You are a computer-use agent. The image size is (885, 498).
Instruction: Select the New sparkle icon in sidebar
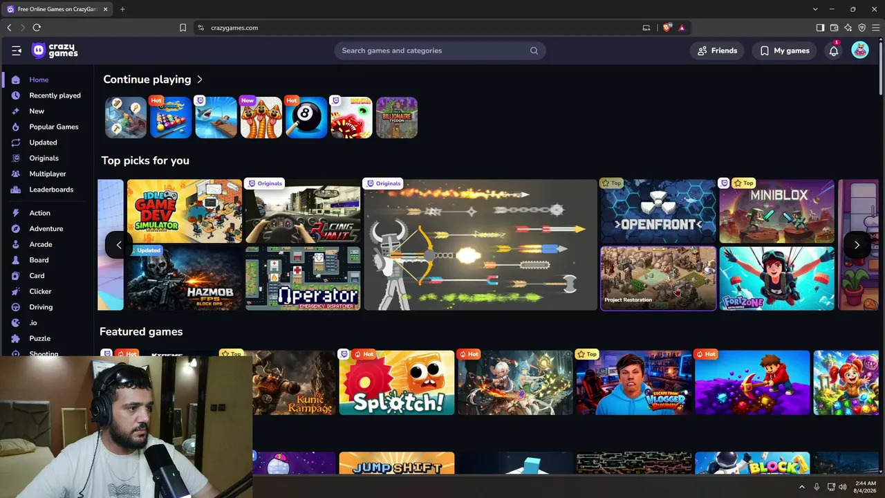tap(15, 111)
